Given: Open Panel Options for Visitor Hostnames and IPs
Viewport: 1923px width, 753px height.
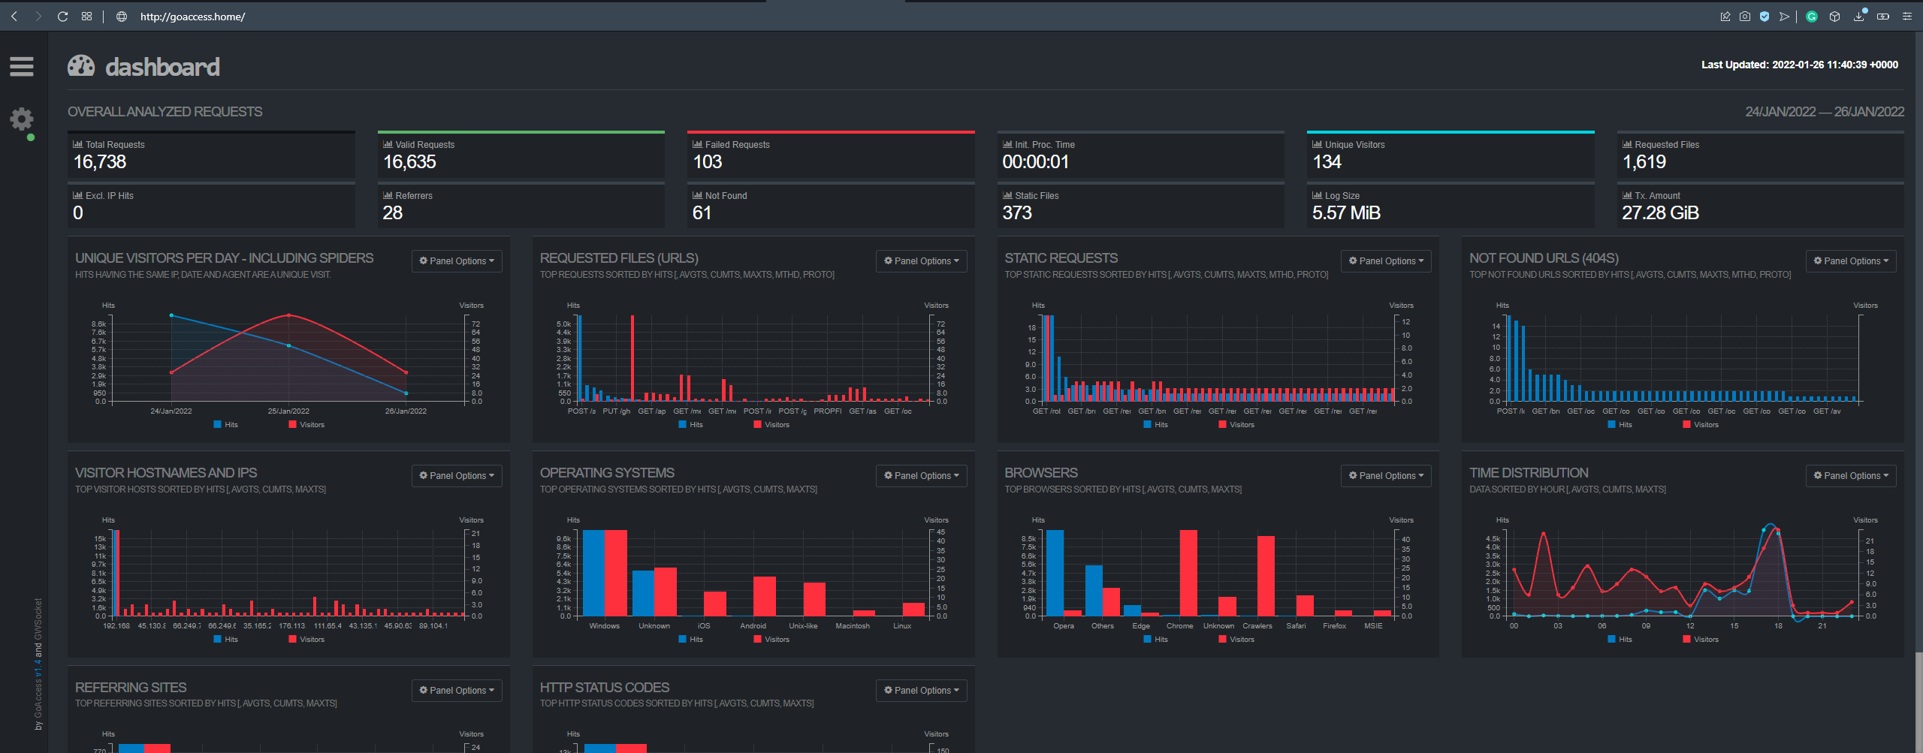Looking at the screenshot, I should coord(457,476).
